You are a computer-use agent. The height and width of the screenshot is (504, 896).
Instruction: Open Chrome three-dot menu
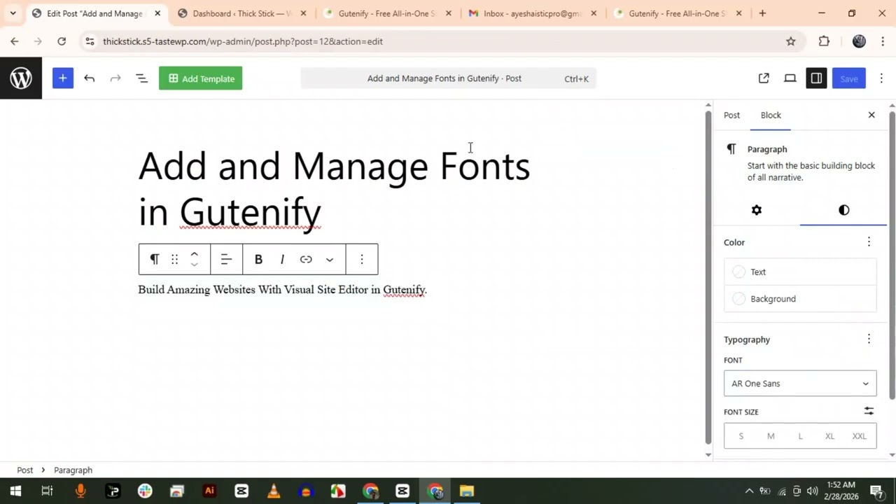pyautogui.click(x=881, y=41)
